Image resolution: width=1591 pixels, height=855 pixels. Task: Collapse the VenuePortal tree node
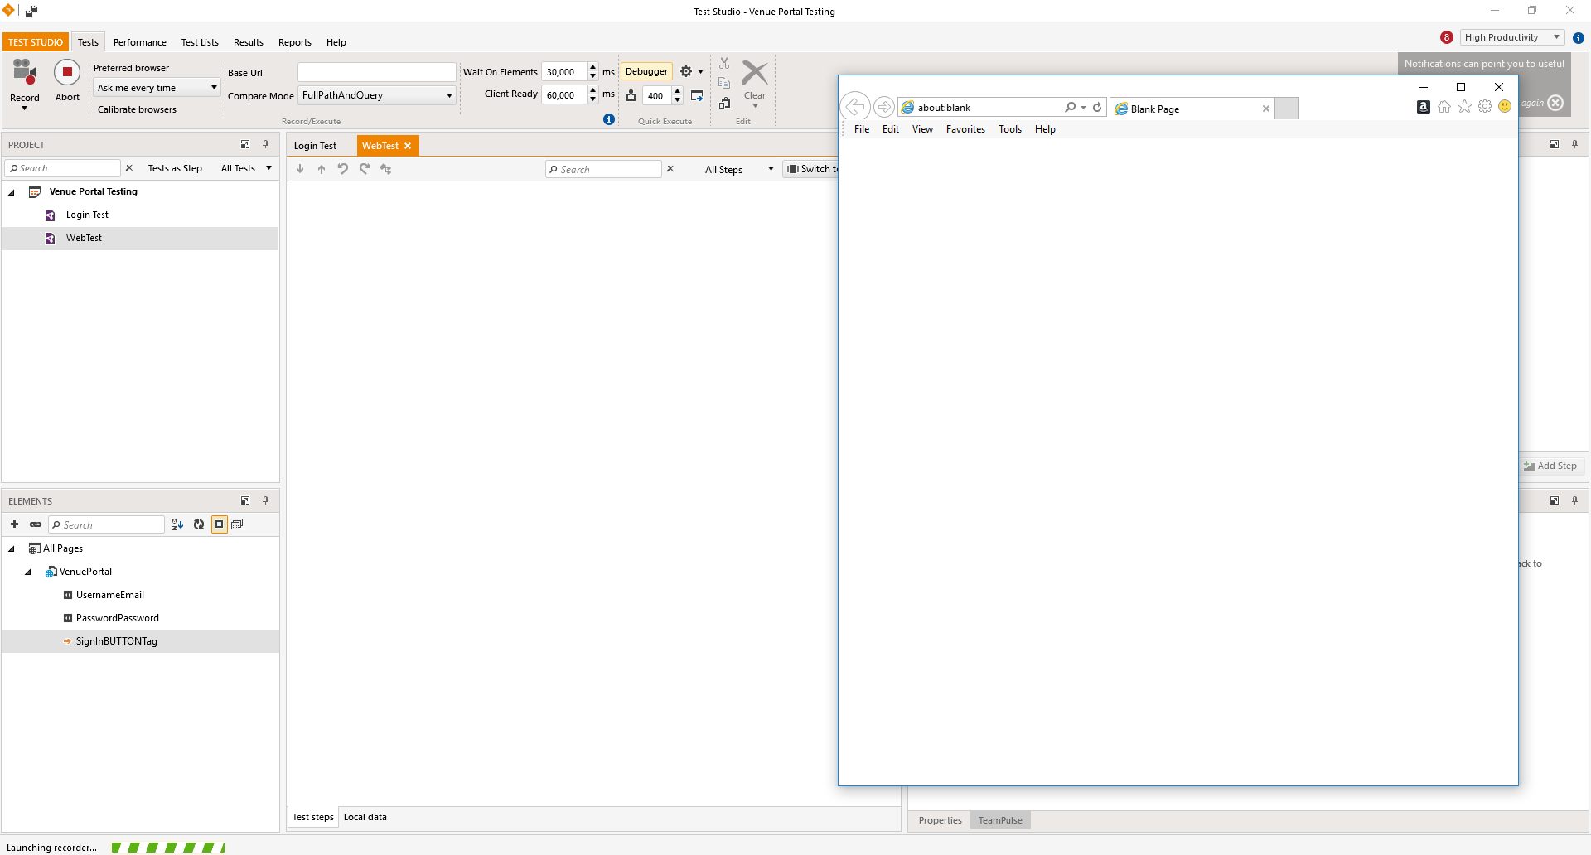pyautogui.click(x=28, y=572)
